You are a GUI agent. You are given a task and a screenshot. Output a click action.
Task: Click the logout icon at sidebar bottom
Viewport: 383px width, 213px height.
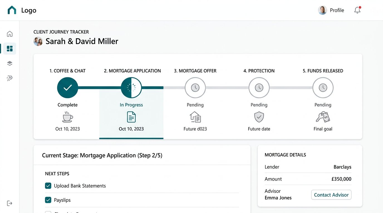tap(9, 203)
